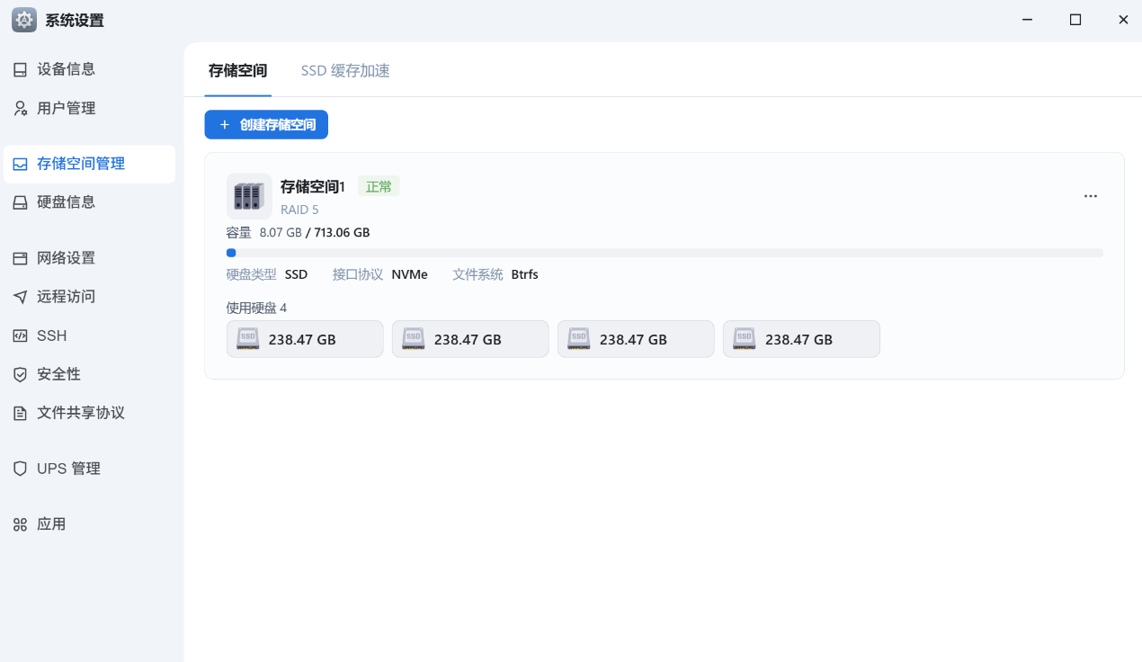Click the 存储空间1 RAID server icon
This screenshot has height=662, width=1142.
click(x=249, y=196)
